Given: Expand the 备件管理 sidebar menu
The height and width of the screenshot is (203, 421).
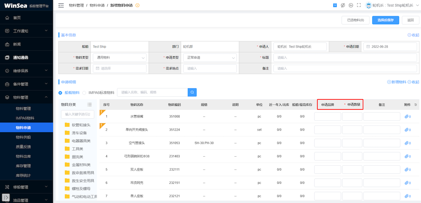Looking at the screenshot, I should pos(27,84).
